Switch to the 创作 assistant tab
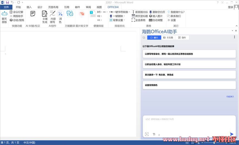239x145 pixels. pyautogui.click(x=182, y=37)
